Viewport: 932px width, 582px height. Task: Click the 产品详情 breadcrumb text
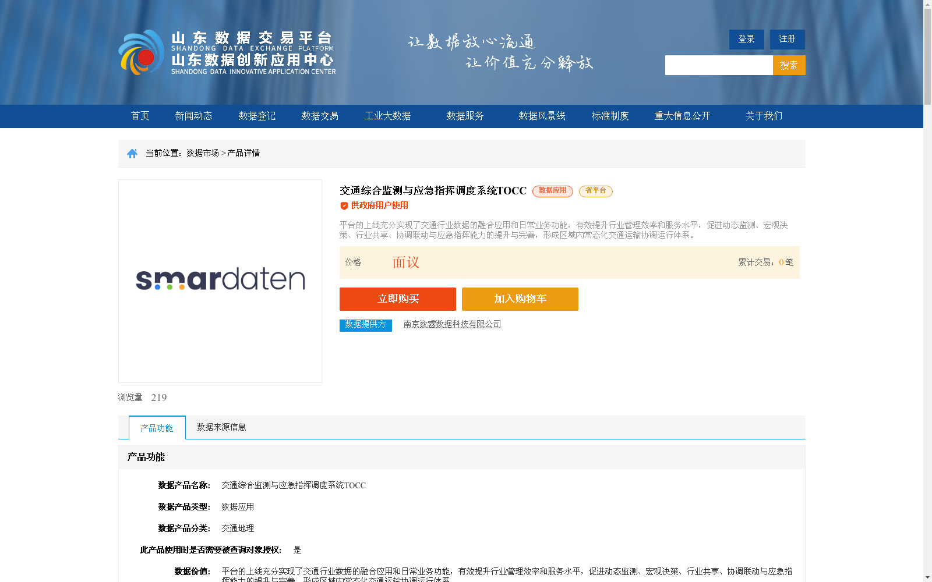tap(243, 153)
